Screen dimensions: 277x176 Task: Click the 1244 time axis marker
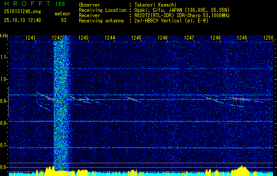[x=110, y=37]
